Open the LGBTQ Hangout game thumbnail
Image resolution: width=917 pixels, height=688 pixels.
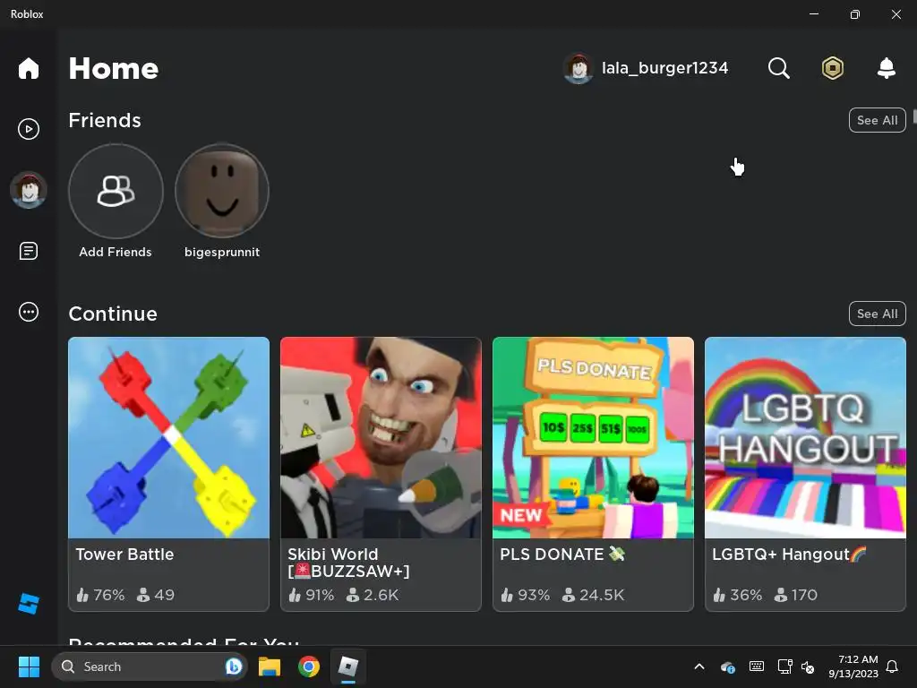pos(805,437)
